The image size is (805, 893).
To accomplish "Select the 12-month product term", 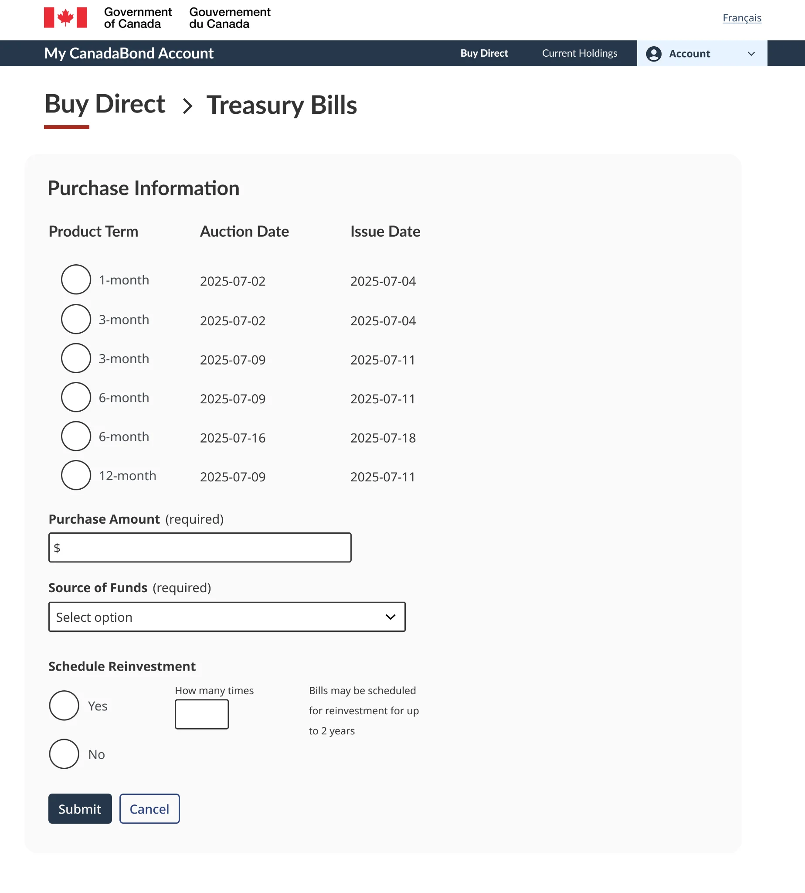I will (76, 475).
